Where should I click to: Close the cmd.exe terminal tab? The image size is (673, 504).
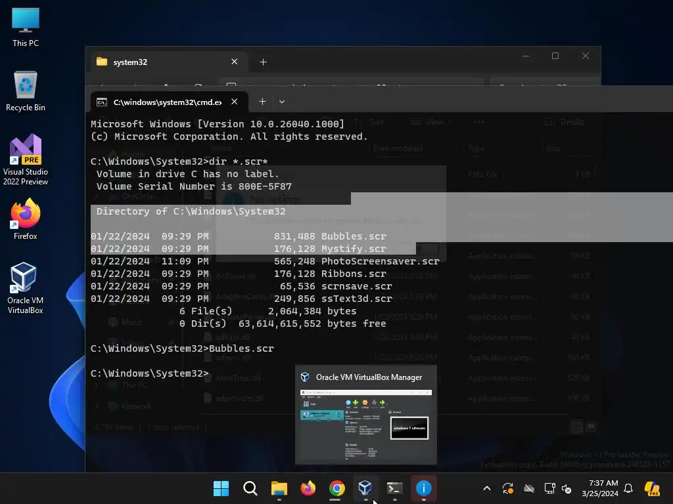coord(235,102)
